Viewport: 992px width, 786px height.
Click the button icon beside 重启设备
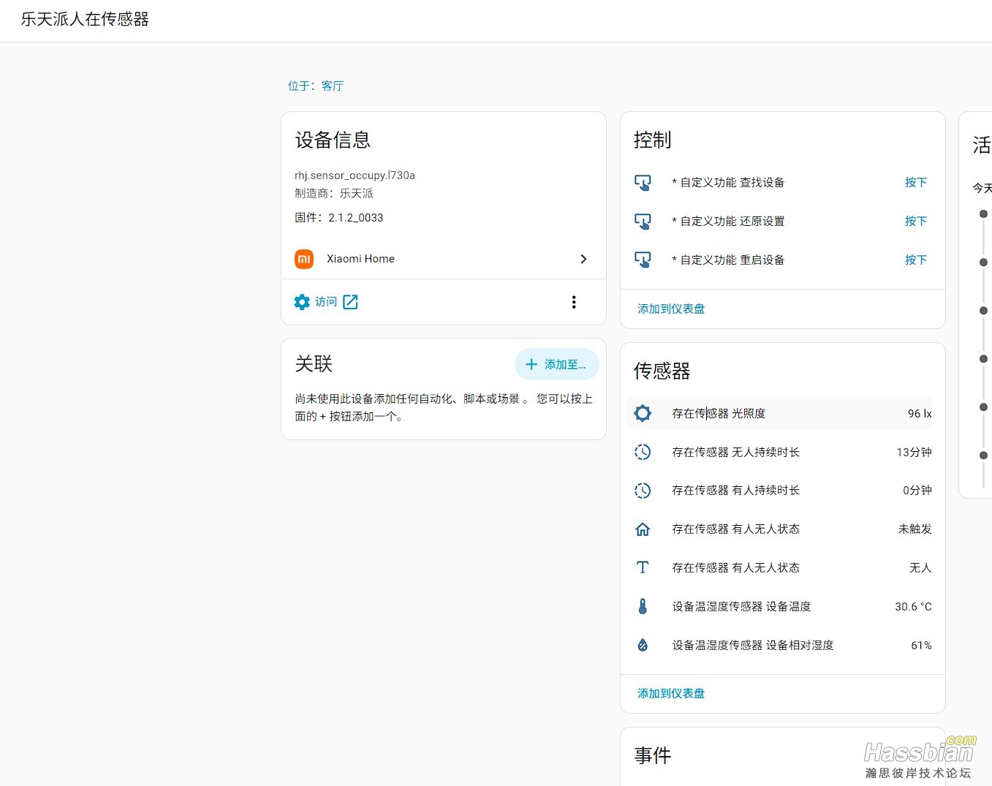tap(643, 260)
